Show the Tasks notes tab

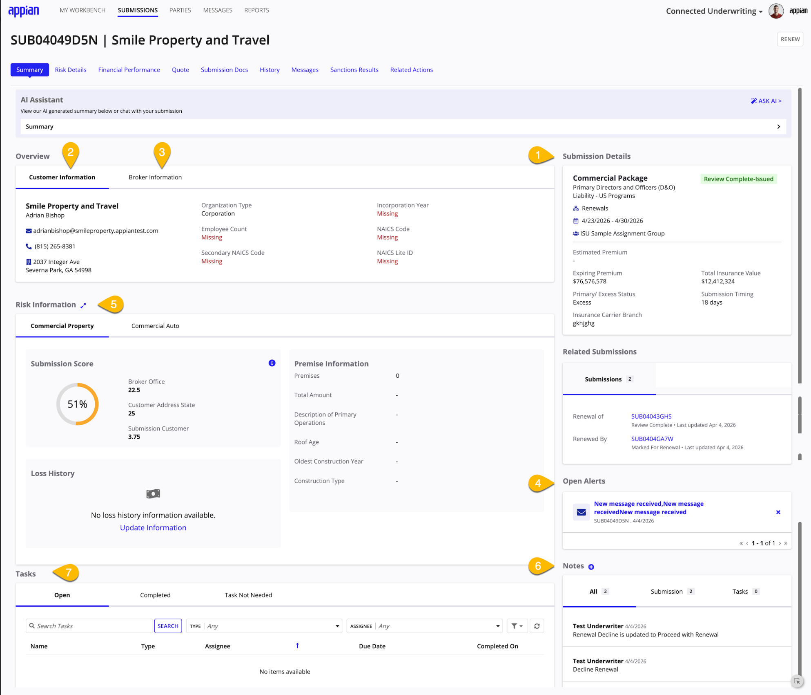click(x=746, y=592)
